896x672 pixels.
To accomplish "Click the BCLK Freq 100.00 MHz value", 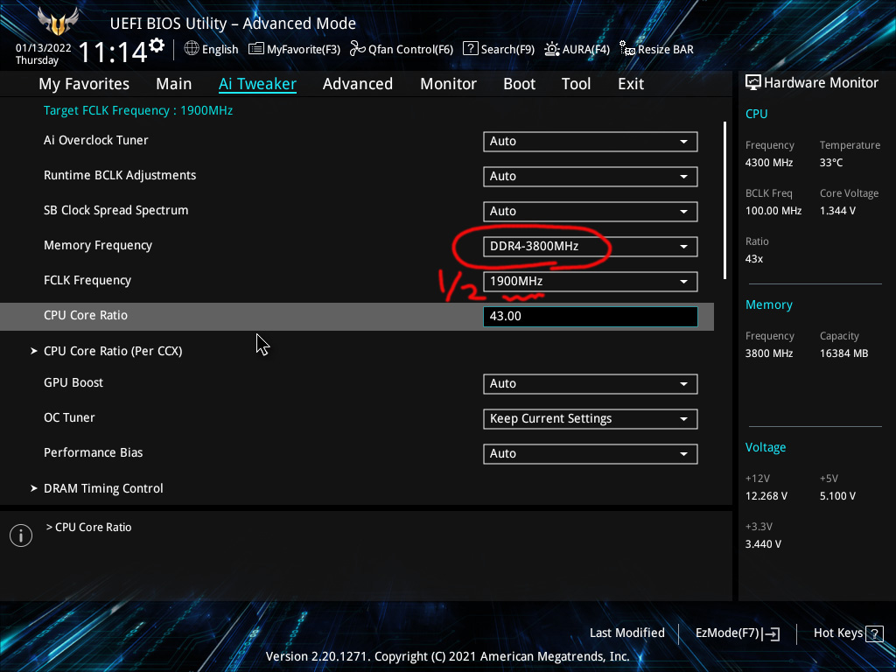I will pos(773,211).
